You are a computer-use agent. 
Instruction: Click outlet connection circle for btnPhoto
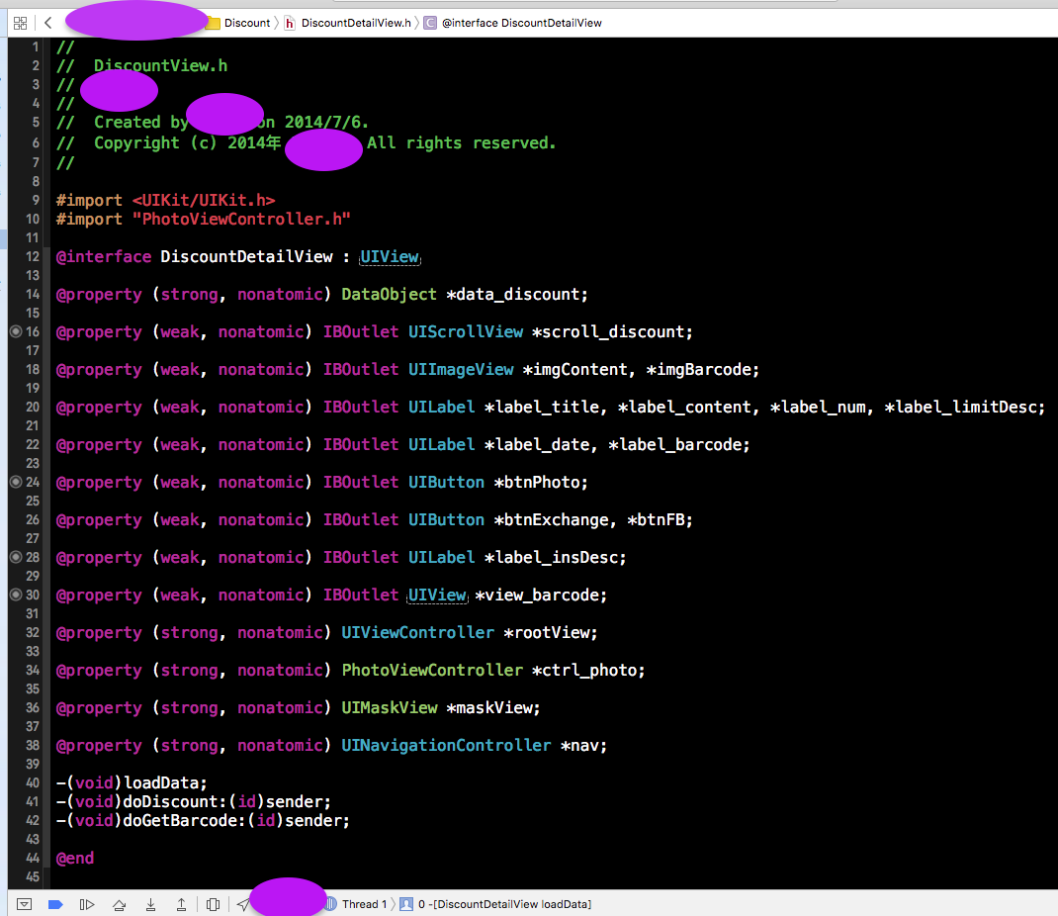point(16,483)
